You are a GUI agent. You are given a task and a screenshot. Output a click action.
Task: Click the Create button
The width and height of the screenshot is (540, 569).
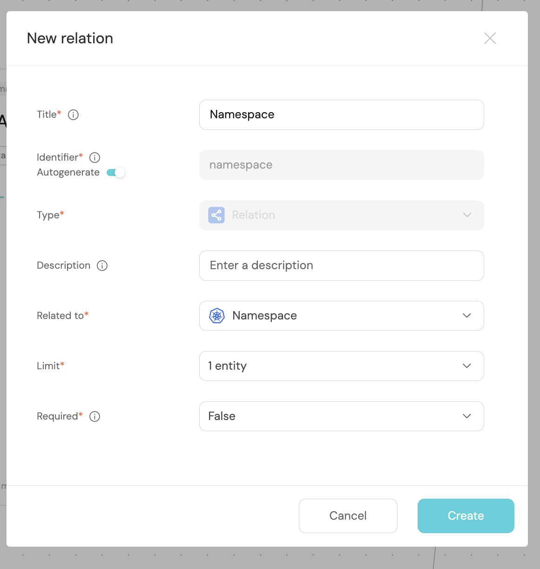click(x=466, y=516)
